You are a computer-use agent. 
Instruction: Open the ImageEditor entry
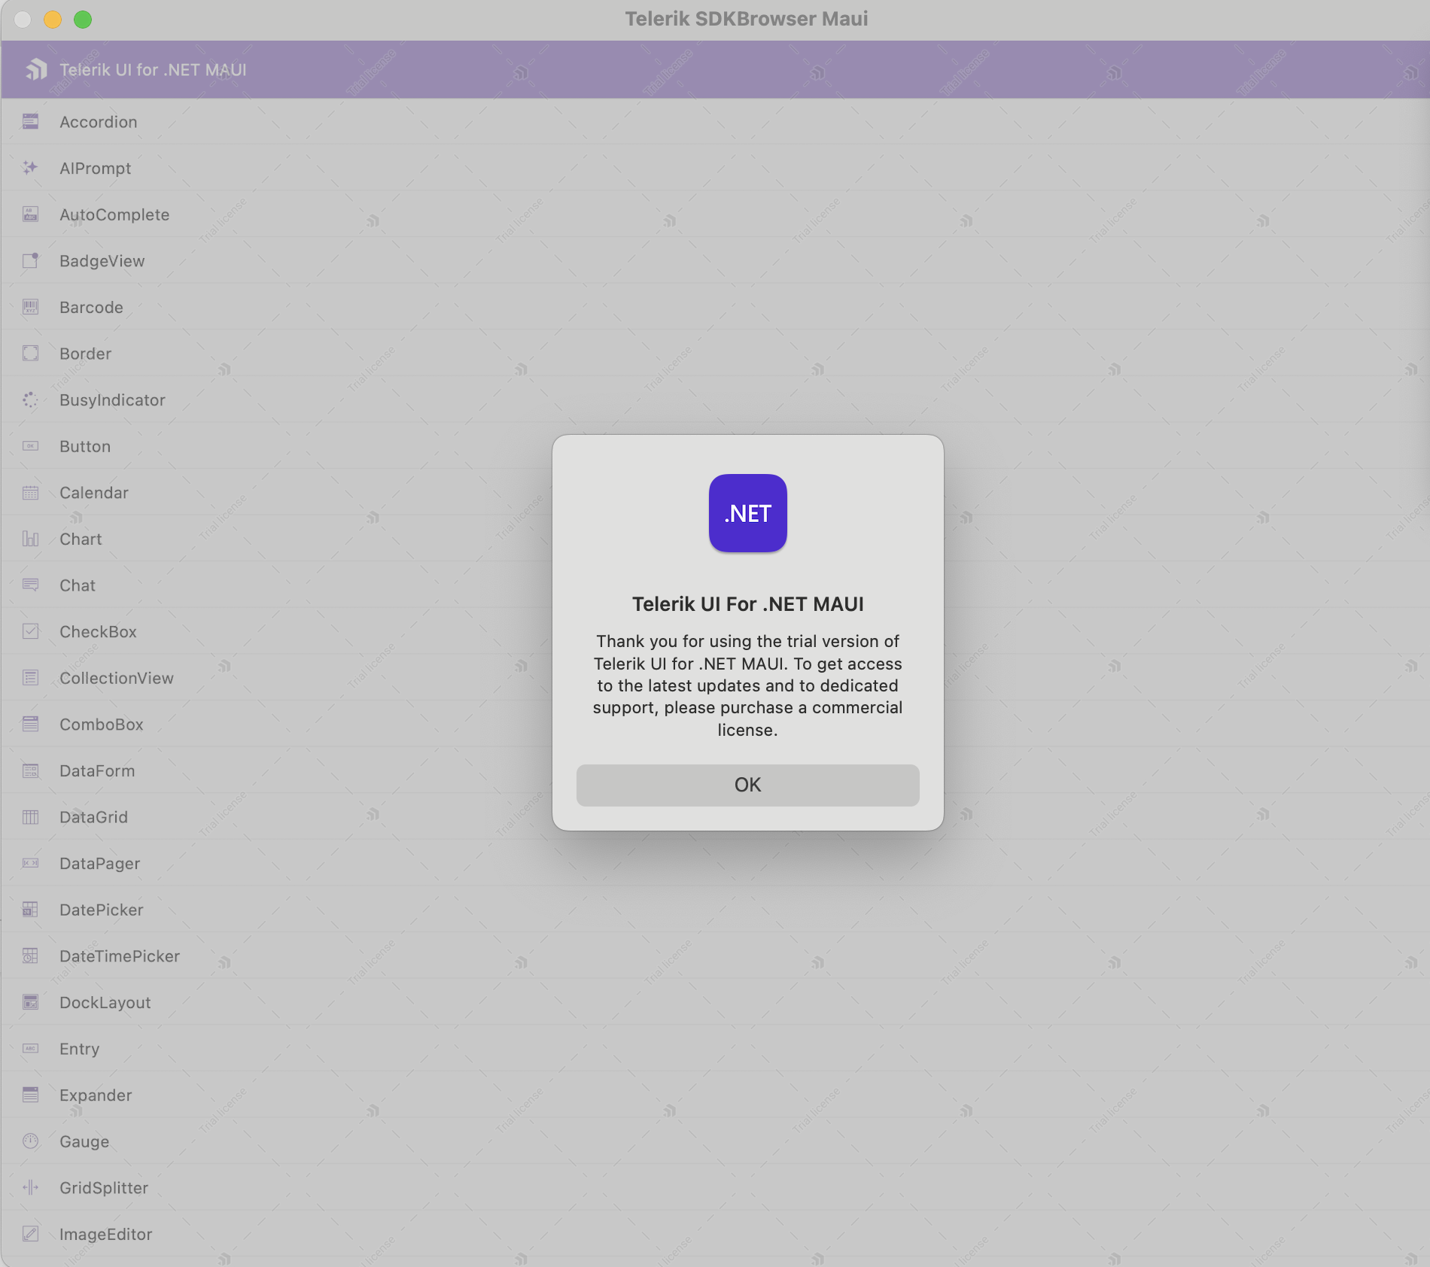pyautogui.click(x=105, y=1235)
